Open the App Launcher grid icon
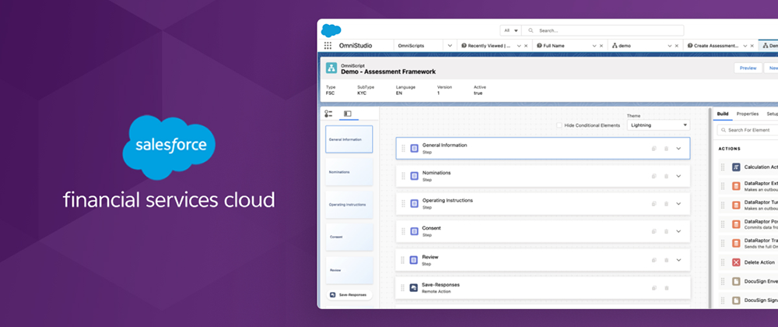Viewport: 778px width, 327px height. pos(328,46)
